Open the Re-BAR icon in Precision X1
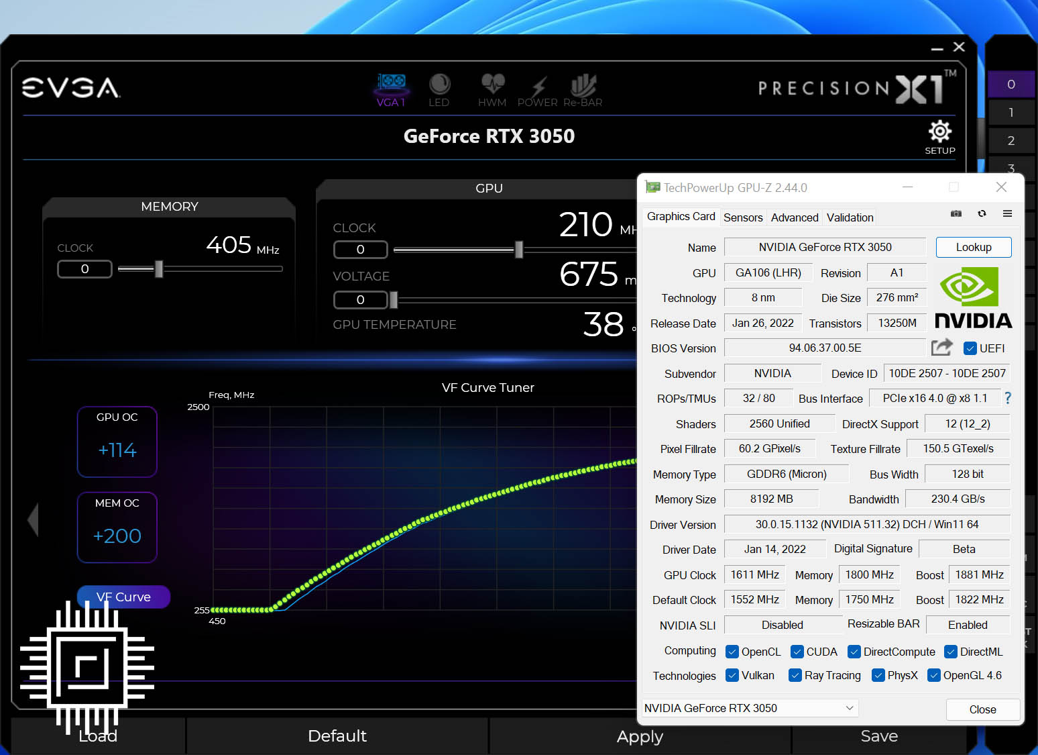 (583, 89)
